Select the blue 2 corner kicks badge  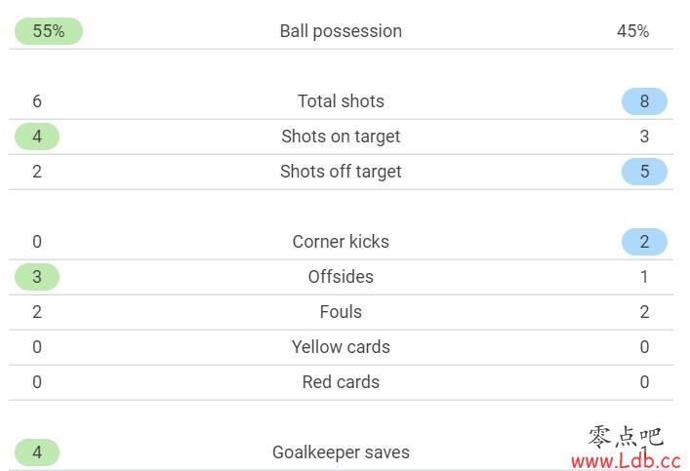644,242
